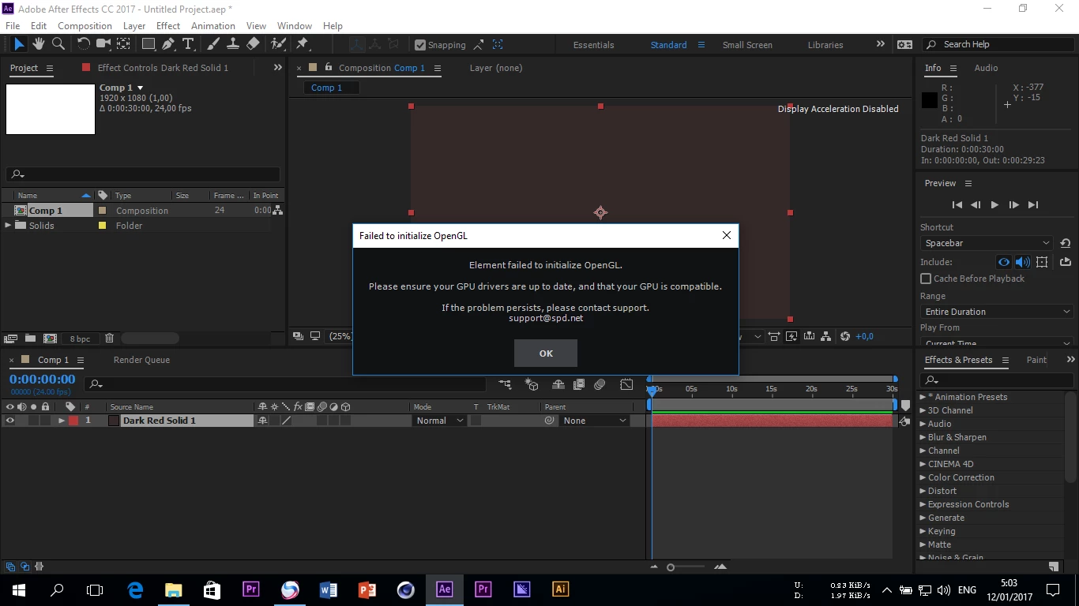The height and width of the screenshot is (606, 1079).
Task: Click the Reset Exposure icon in viewer
Action: point(844,336)
